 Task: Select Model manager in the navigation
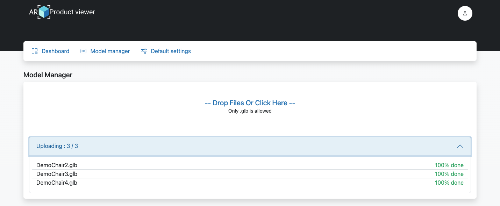coord(110,51)
